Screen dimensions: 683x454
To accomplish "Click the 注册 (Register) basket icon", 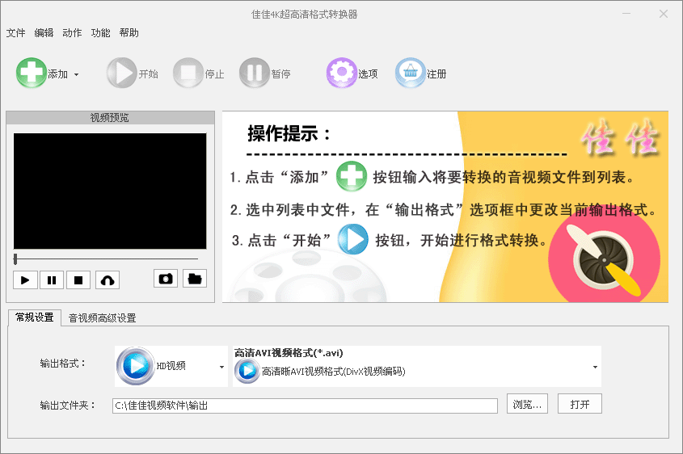I will click(x=411, y=73).
